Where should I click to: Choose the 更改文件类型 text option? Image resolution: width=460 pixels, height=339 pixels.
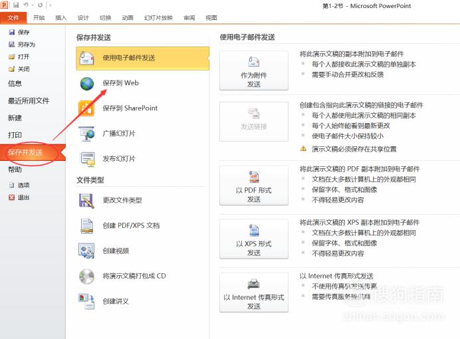coord(122,200)
